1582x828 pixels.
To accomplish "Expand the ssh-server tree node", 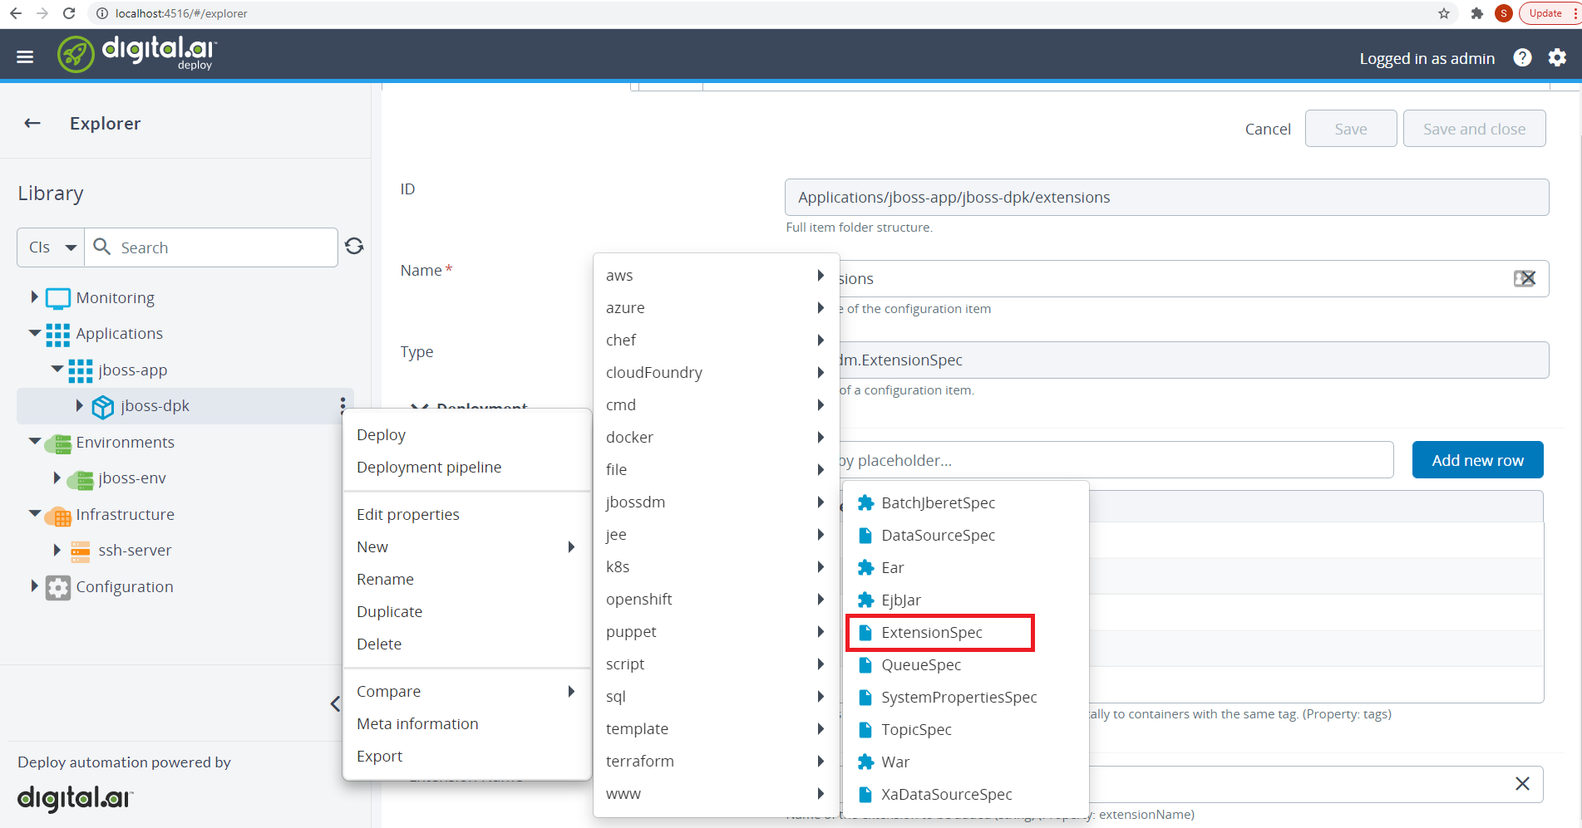I will 57,550.
